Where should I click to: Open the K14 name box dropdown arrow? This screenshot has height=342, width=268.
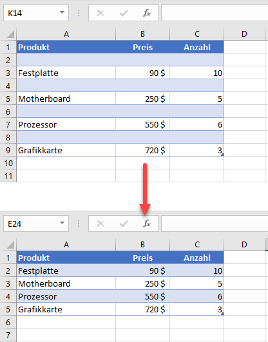coord(62,12)
